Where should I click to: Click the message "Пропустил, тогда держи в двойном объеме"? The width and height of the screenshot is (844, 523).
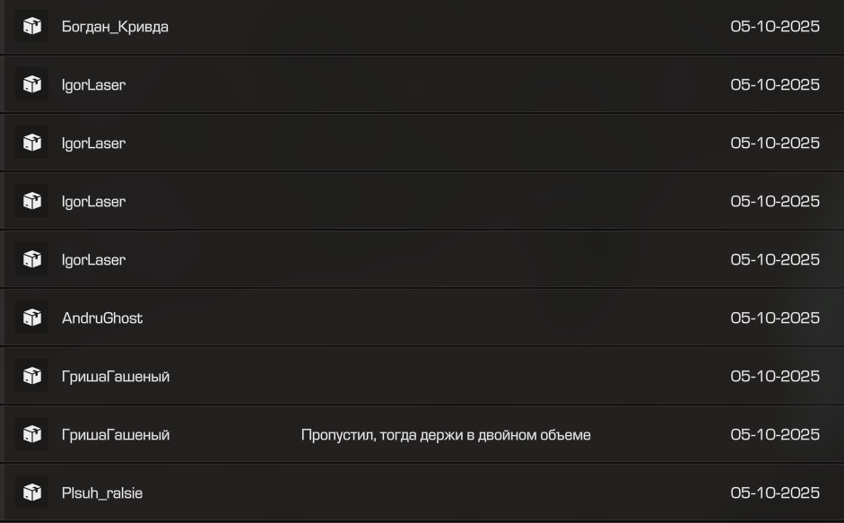(x=446, y=434)
